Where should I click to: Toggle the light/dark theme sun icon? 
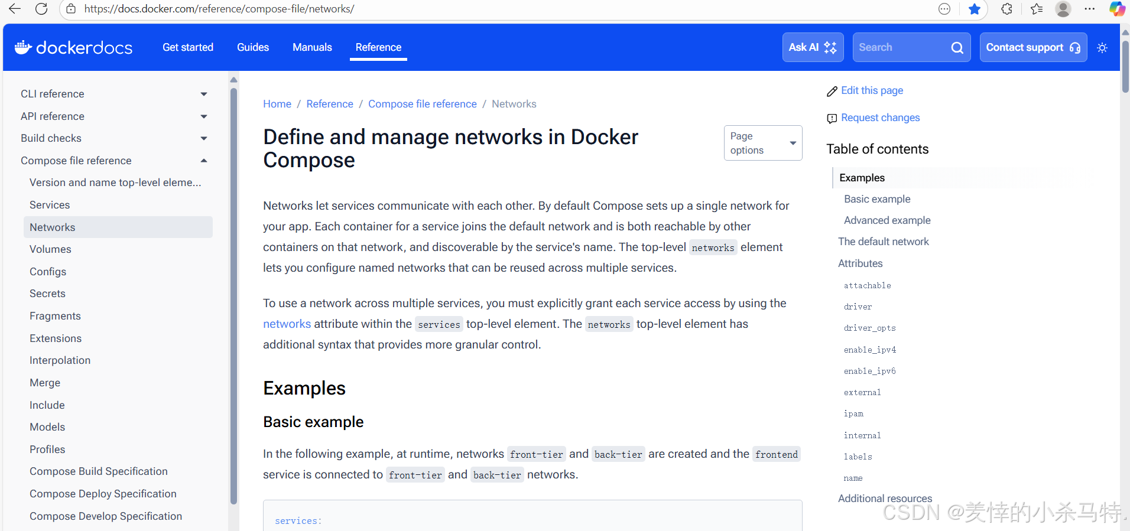point(1102,48)
